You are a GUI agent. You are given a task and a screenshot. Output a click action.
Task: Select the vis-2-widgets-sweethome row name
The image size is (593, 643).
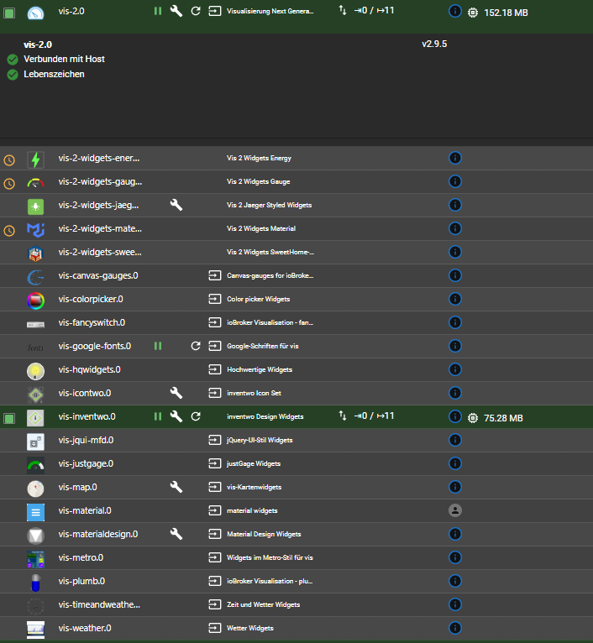[100, 252]
